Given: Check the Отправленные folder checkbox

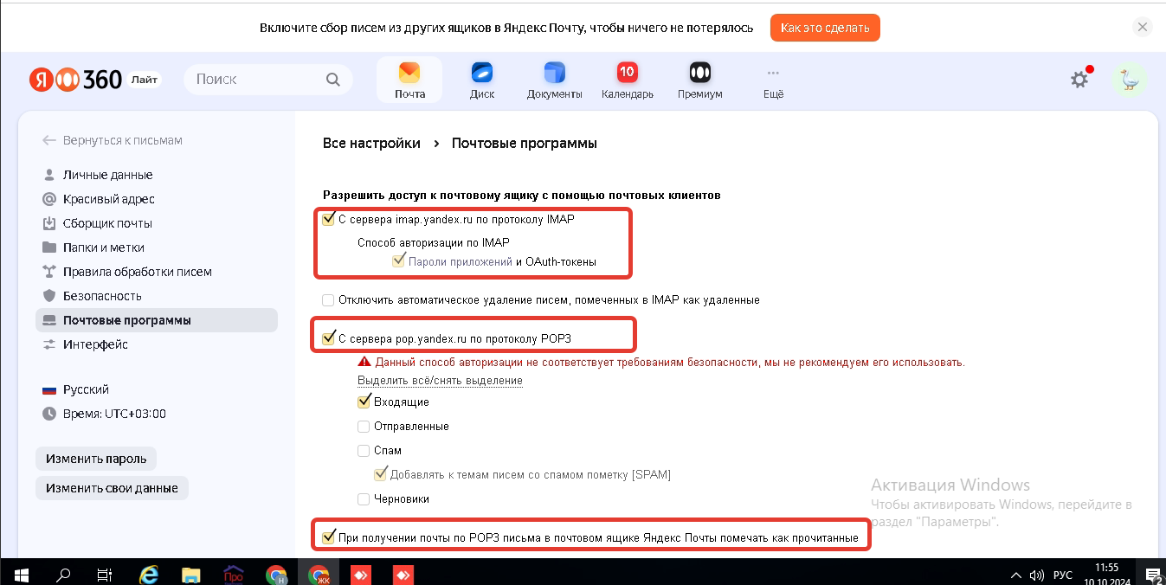Looking at the screenshot, I should tap(364, 427).
